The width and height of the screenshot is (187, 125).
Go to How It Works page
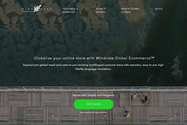click(x=101, y=10)
